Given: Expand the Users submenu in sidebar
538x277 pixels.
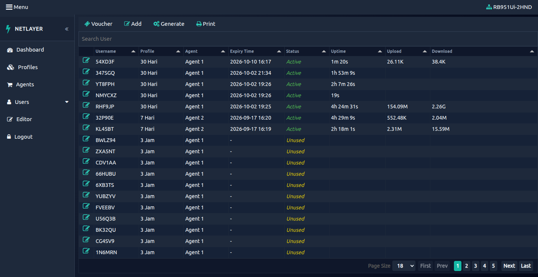Looking at the screenshot, I should [67, 102].
